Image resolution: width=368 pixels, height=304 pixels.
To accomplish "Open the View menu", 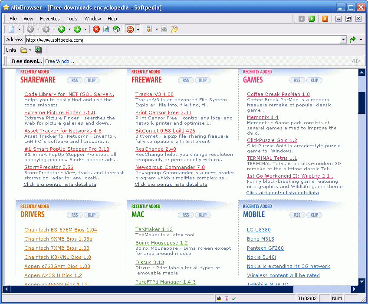I will pyautogui.click(x=28, y=19).
